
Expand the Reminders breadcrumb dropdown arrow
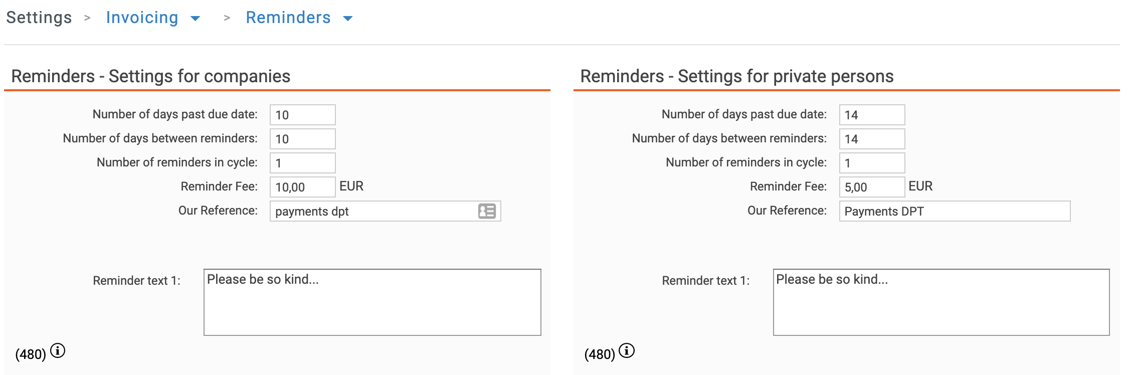pyautogui.click(x=348, y=19)
